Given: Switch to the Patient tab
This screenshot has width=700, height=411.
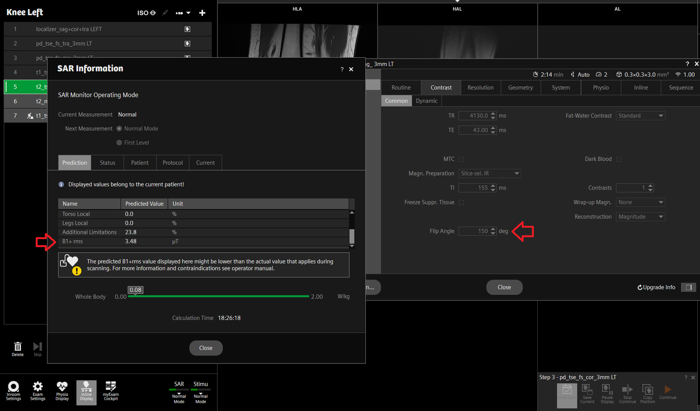Looking at the screenshot, I should pos(140,162).
